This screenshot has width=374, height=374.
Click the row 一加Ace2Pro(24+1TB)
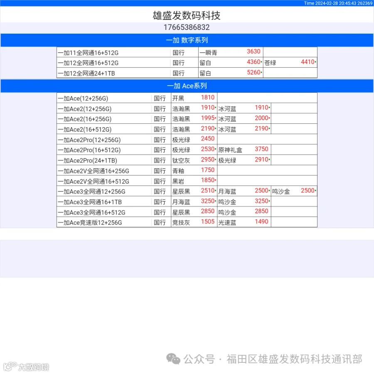point(187,160)
